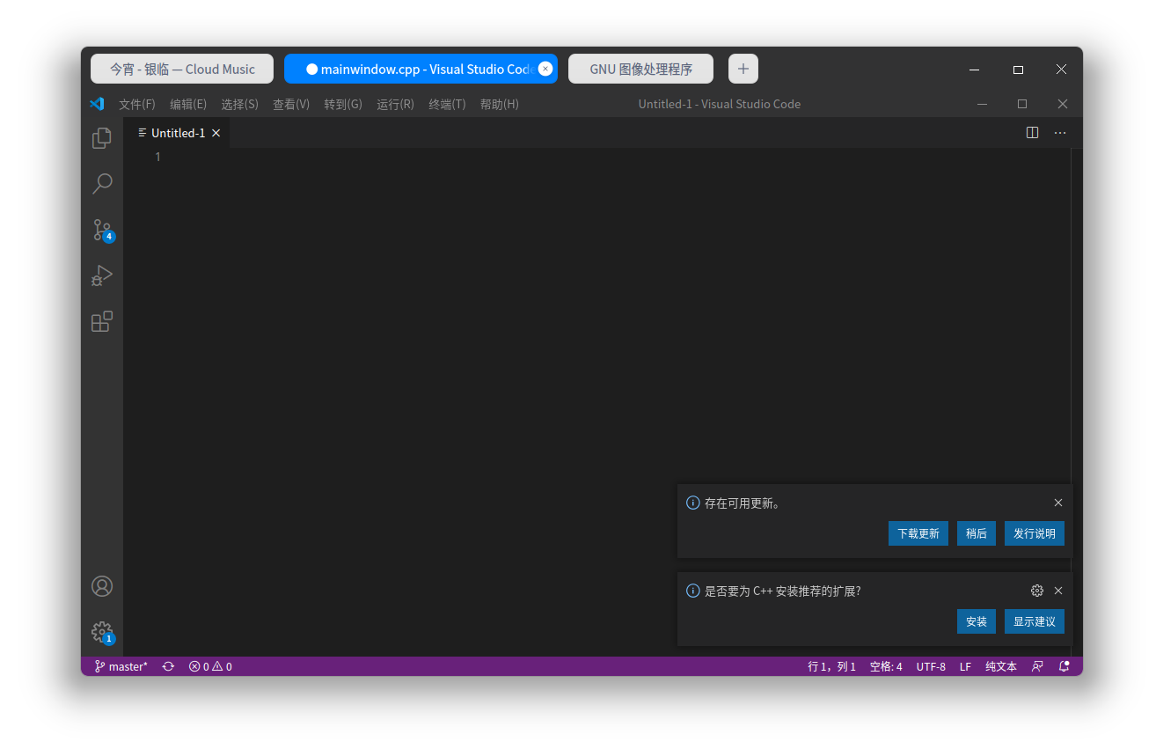Click 发行说明 button
Image resolution: width=1156 pixels, height=749 pixels.
[x=1035, y=533]
